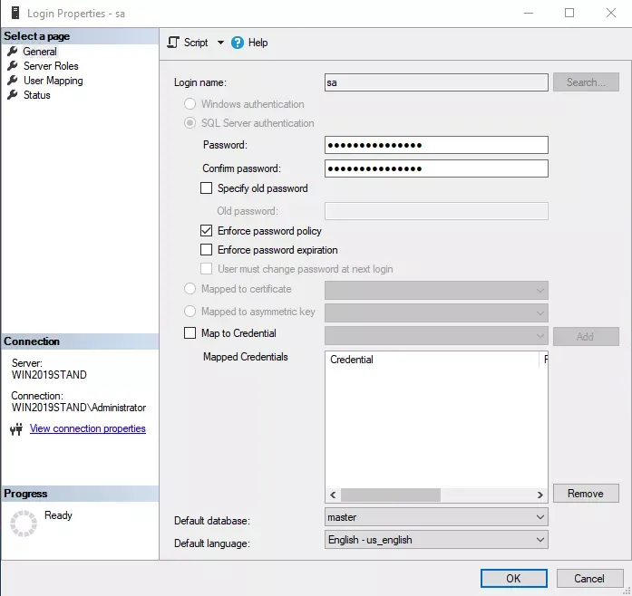Click the wrench icon beside General

tap(13, 52)
